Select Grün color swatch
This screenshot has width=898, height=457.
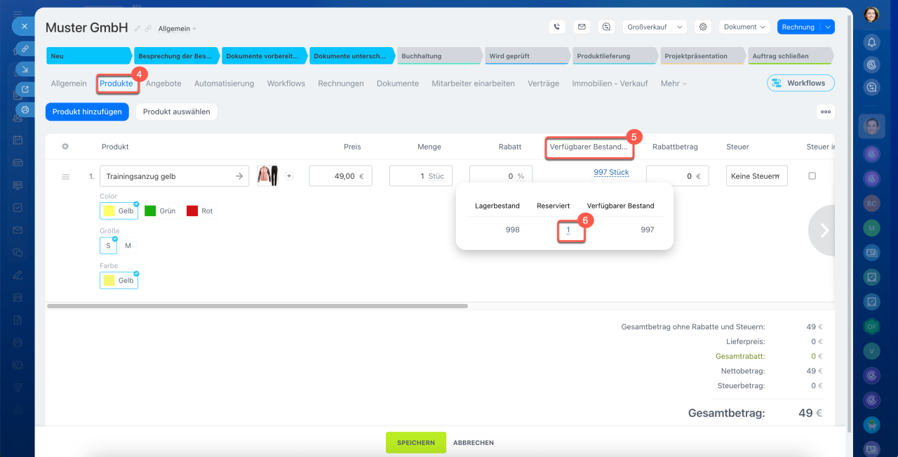tap(160, 211)
